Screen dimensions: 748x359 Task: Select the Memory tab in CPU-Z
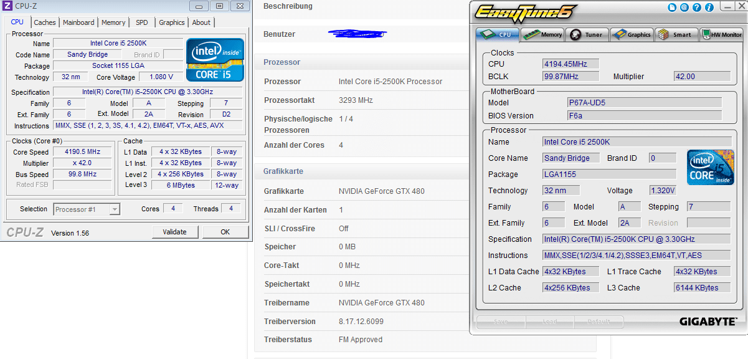[113, 22]
